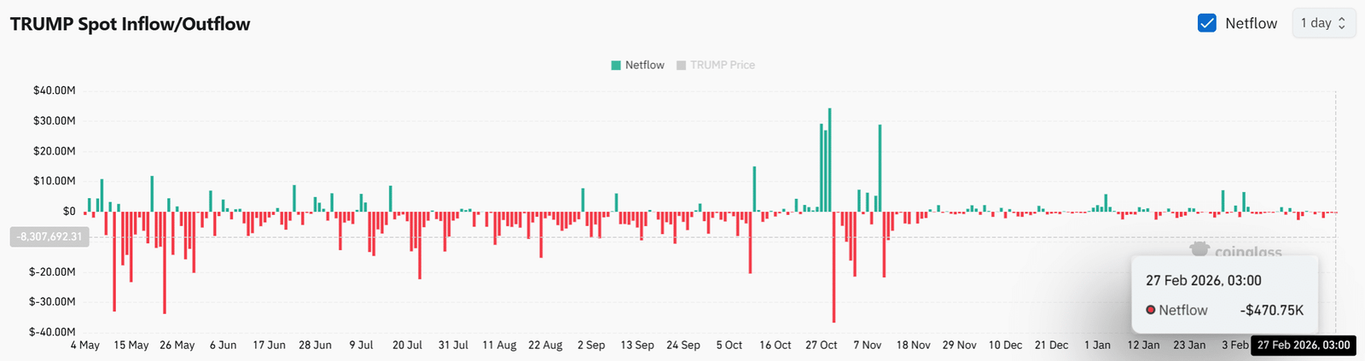Click the 27 Oct x-axis date label
The width and height of the screenshot is (1365, 361).
tap(821, 345)
